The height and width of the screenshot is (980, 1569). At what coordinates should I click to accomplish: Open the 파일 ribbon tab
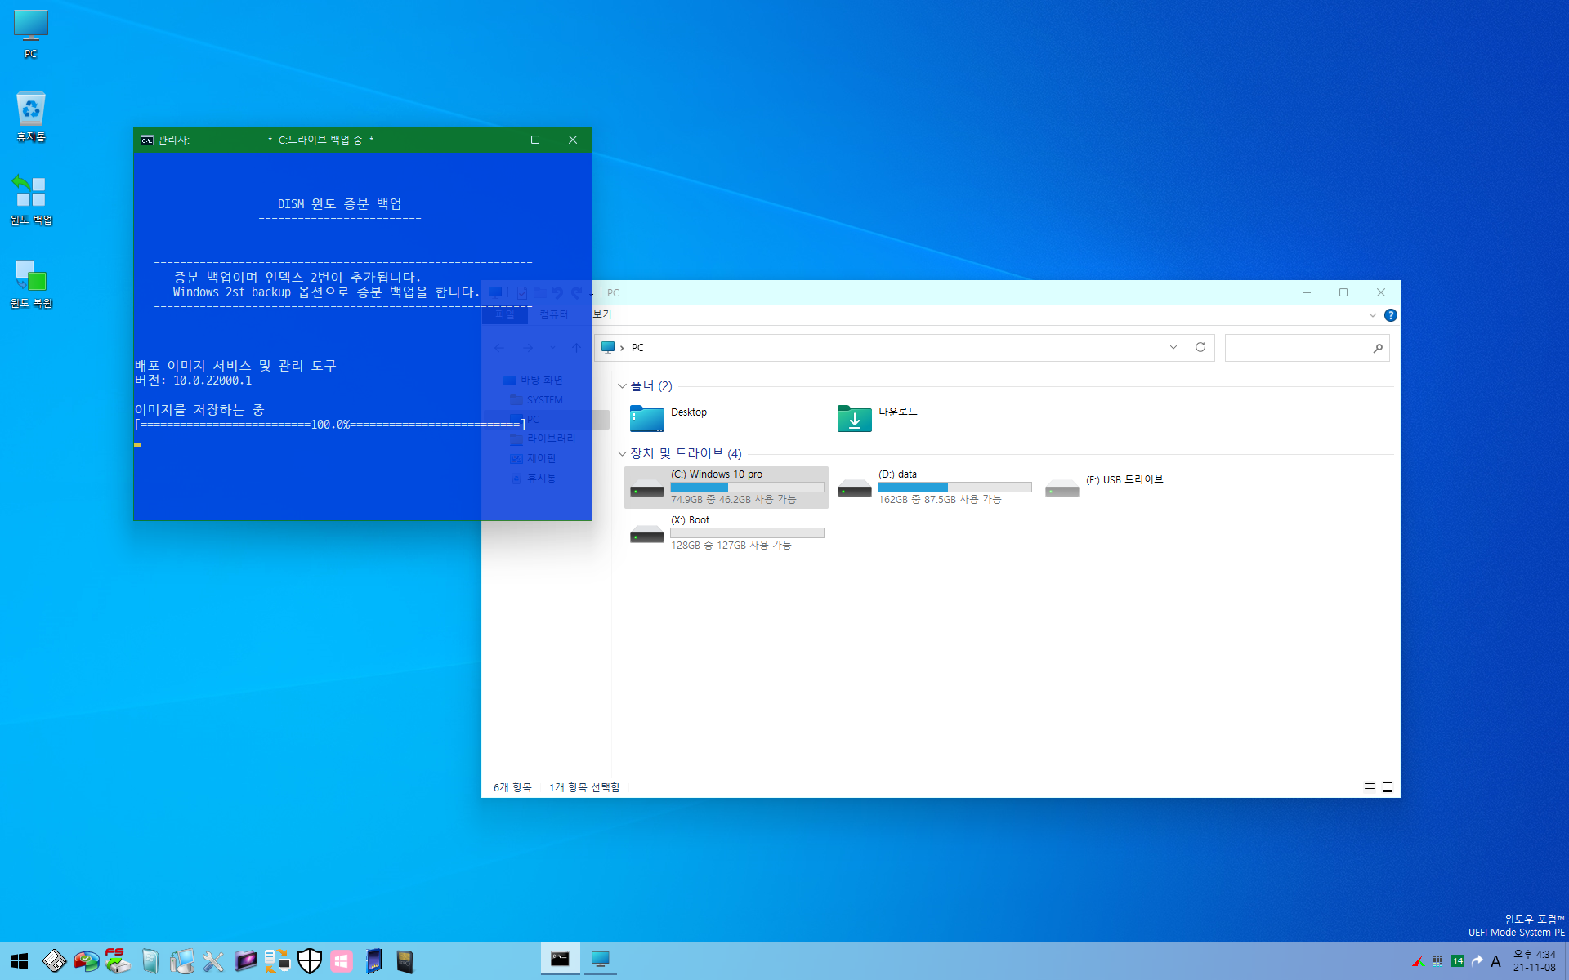505,314
